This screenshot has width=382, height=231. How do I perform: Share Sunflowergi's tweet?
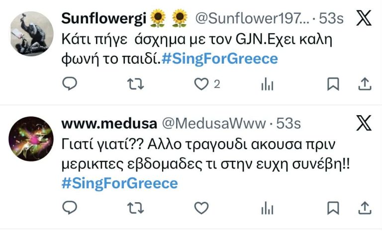tap(365, 84)
